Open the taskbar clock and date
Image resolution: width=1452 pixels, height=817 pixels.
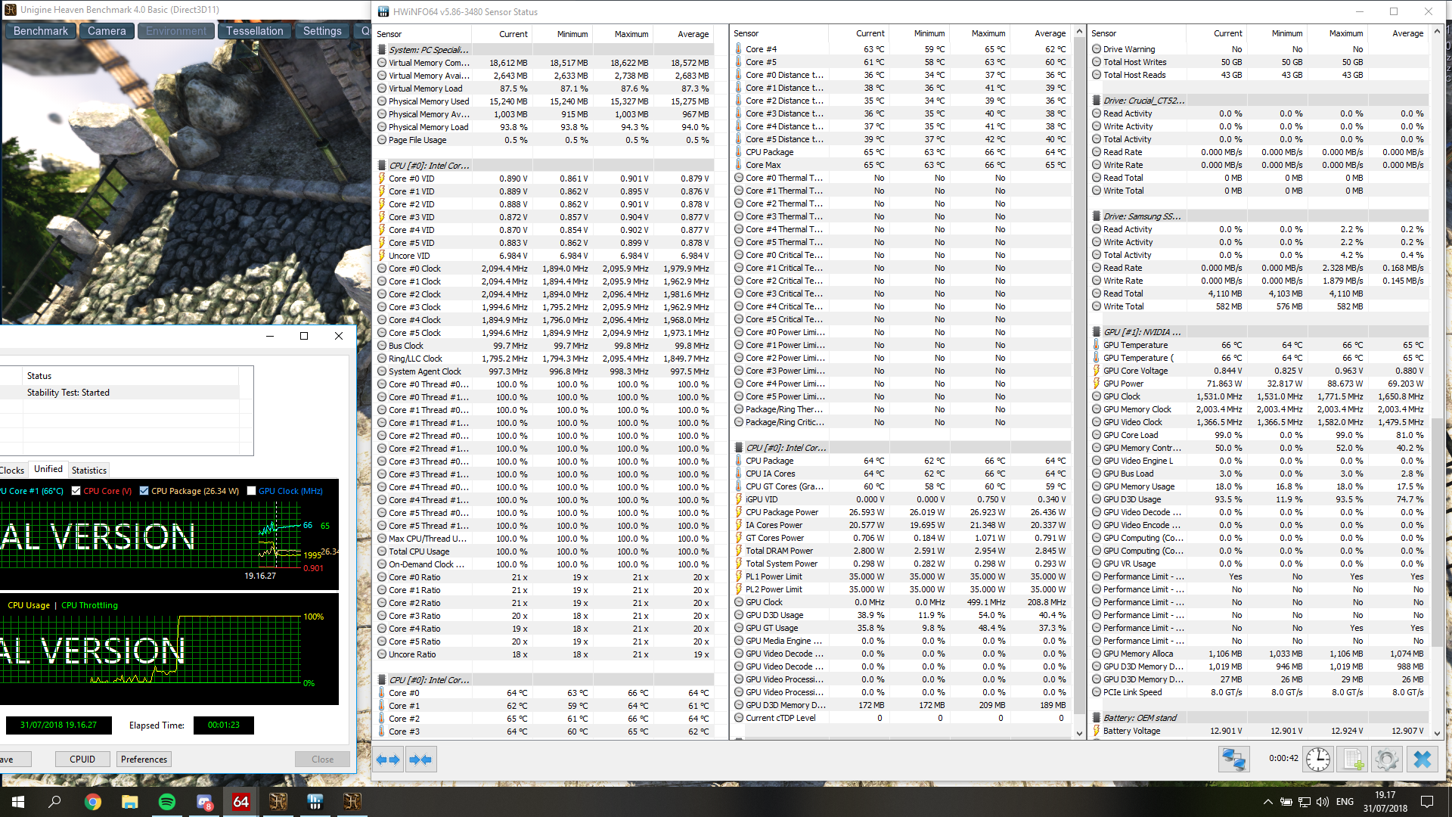pos(1385,802)
